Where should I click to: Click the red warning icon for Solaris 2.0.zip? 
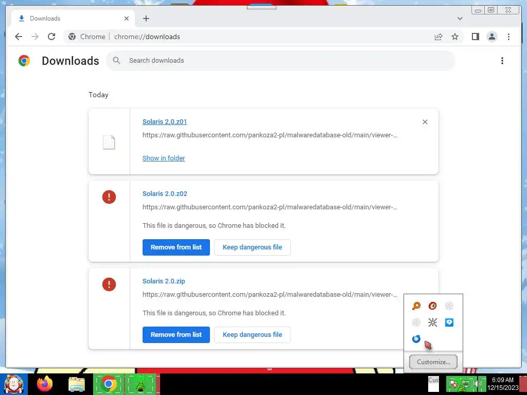click(109, 284)
